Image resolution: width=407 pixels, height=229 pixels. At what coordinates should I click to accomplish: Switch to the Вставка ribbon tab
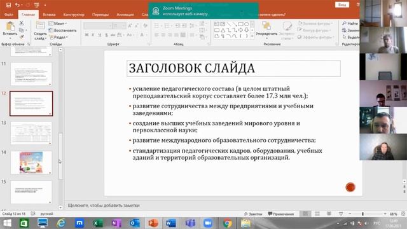49,15
